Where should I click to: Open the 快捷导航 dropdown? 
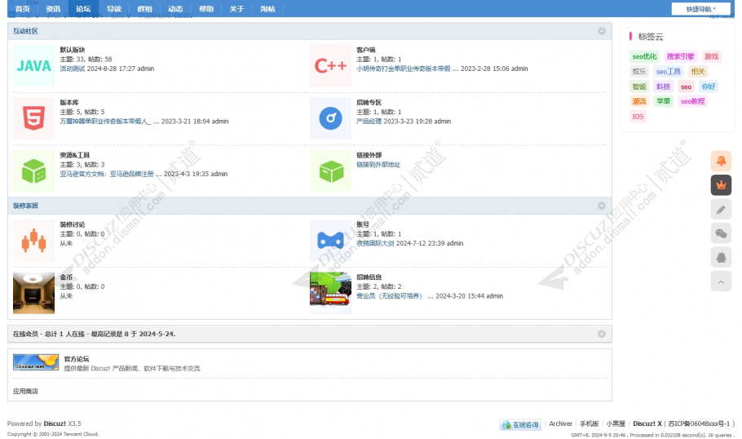(701, 9)
